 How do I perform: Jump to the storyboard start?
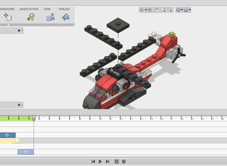tap(93, 161)
